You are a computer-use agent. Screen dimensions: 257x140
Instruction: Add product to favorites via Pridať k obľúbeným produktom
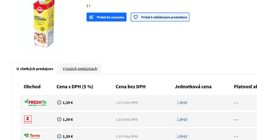click(160, 17)
